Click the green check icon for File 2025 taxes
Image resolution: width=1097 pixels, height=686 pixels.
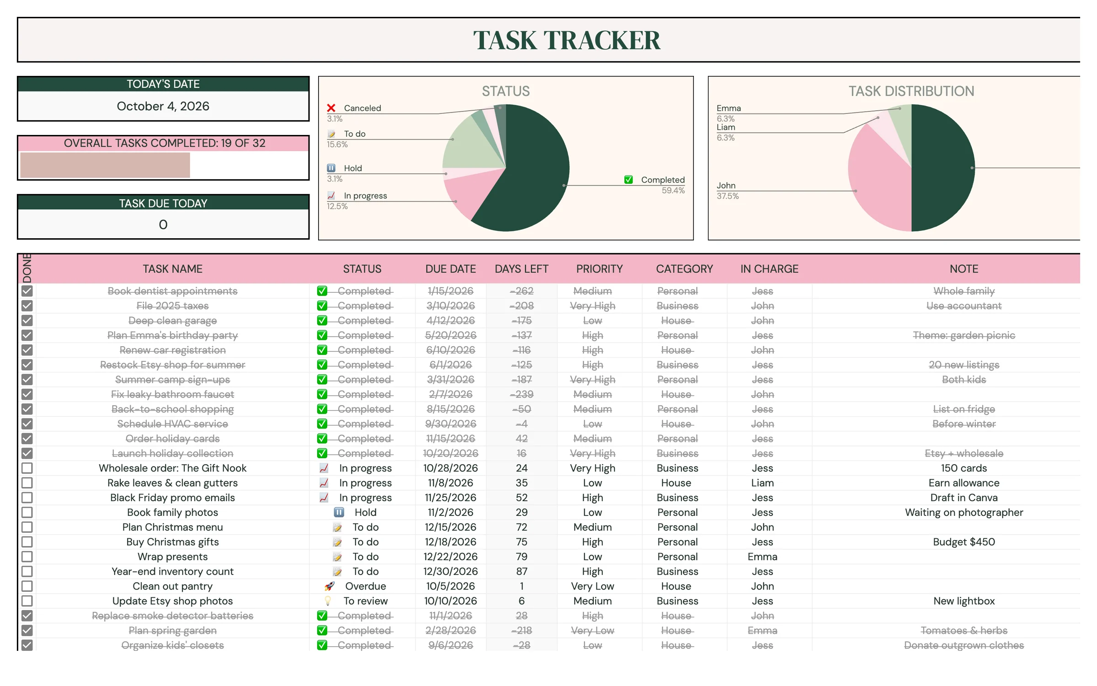322,305
